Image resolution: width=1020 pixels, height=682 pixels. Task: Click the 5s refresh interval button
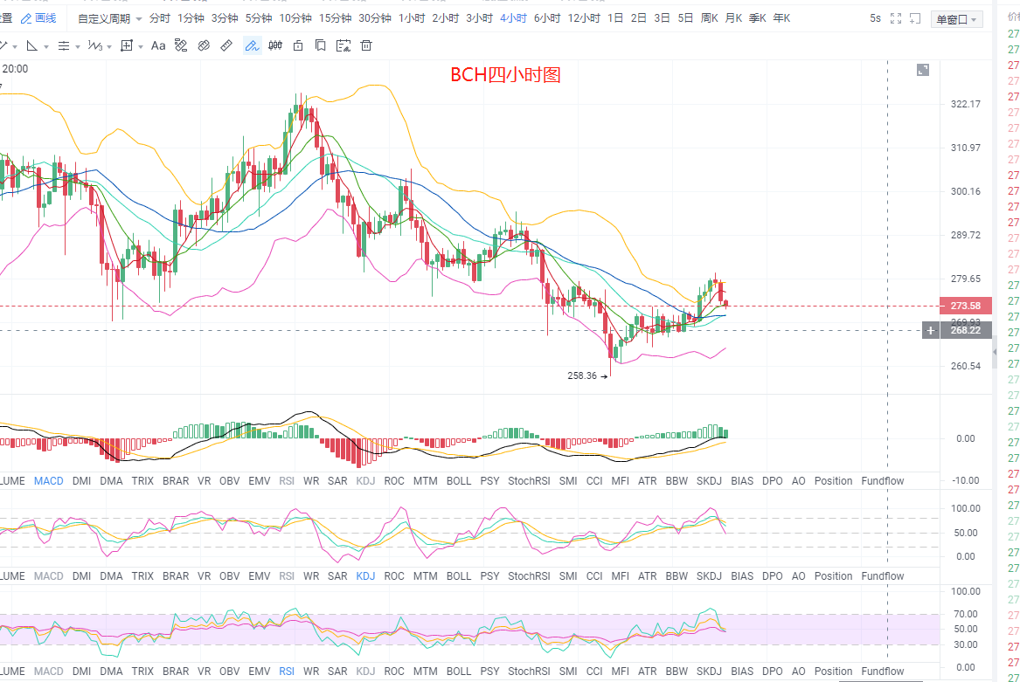click(x=875, y=18)
